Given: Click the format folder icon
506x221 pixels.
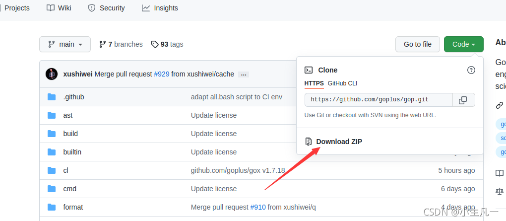Looking at the screenshot, I should pyautogui.click(x=52, y=207).
